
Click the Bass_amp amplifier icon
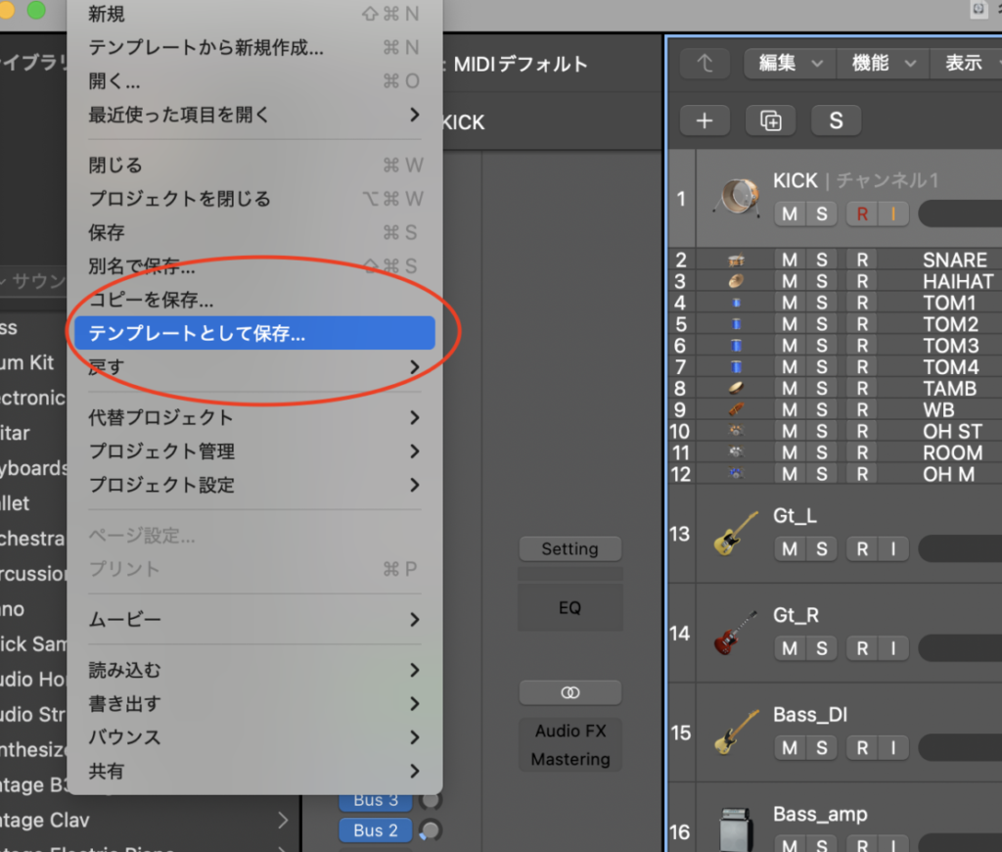tap(734, 828)
